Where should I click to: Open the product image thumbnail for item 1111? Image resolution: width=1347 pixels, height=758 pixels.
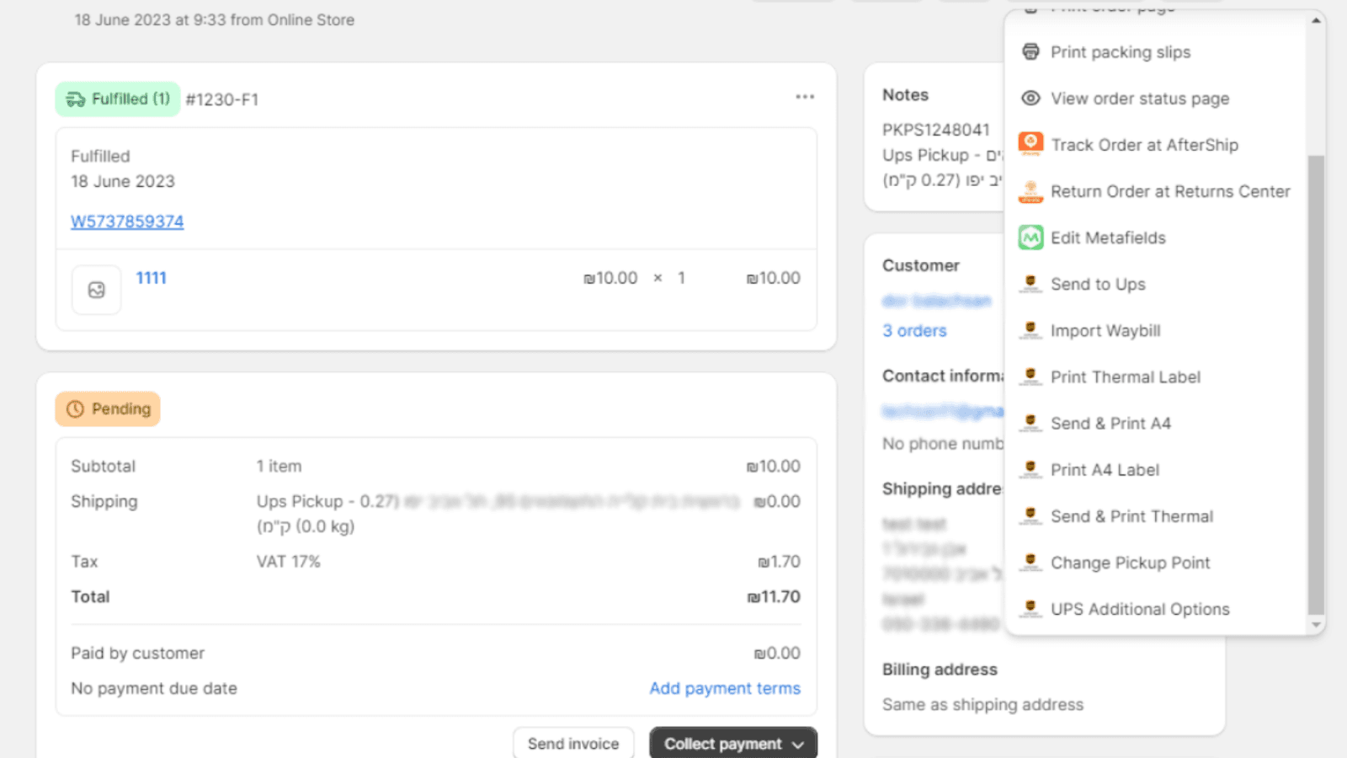pos(95,289)
